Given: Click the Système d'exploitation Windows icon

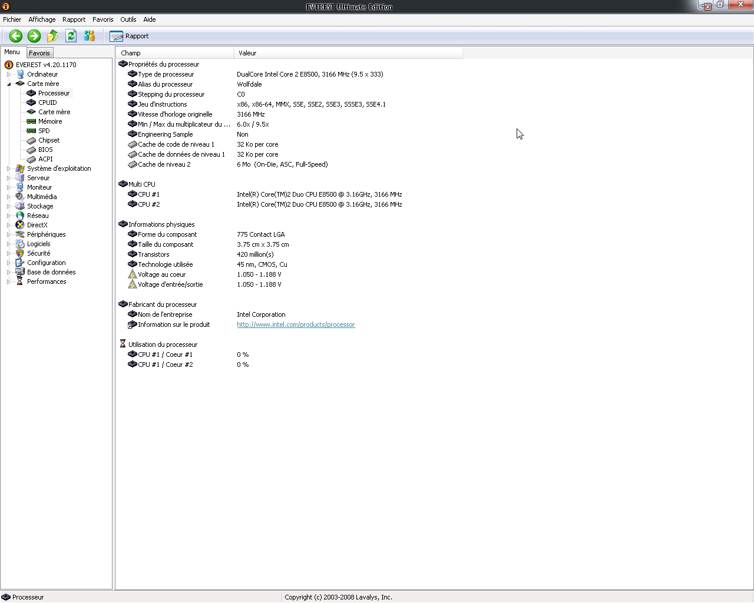Looking at the screenshot, I should pyautogui.click(x=20, y=168).
